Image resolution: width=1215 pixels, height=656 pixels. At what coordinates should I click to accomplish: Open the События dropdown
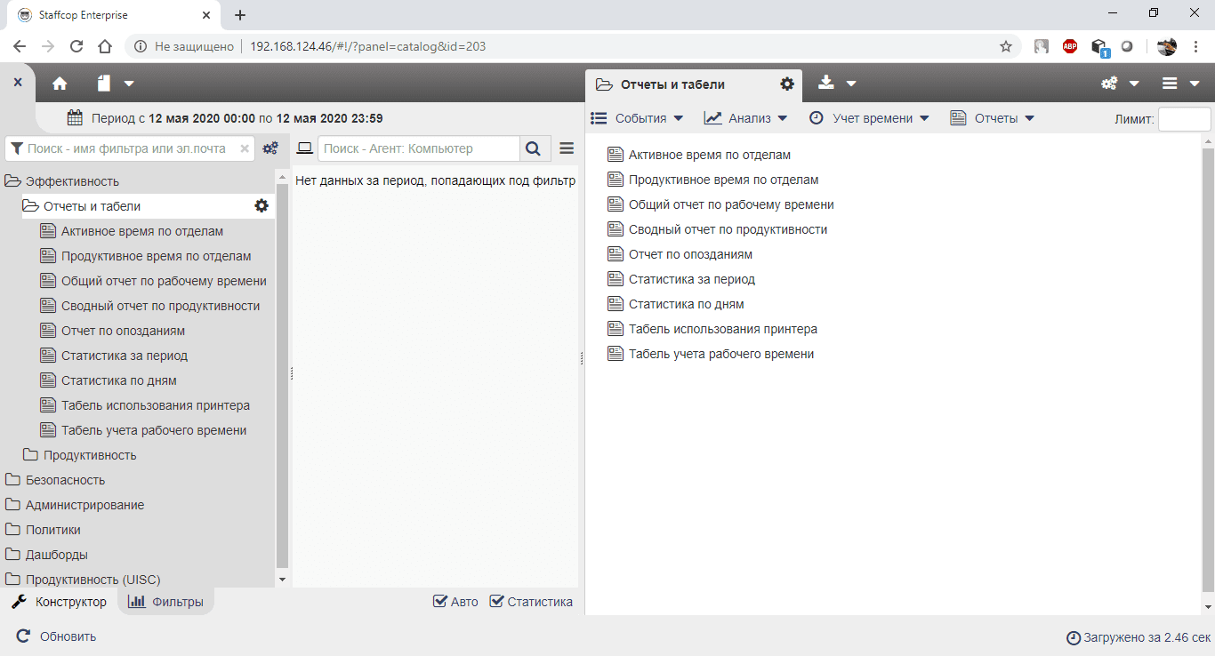pyautogui.click(x=637, y=118)
